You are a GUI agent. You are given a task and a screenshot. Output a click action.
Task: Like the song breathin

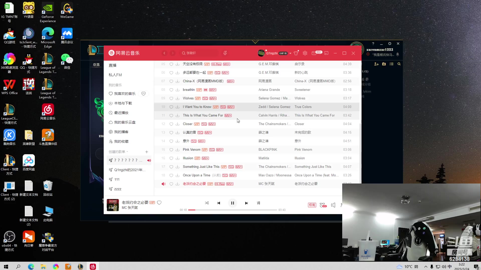171,90
